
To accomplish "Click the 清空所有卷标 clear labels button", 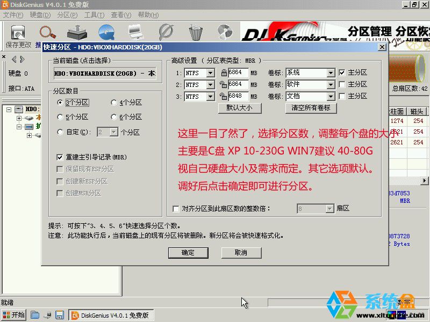I will coord(311,108).
